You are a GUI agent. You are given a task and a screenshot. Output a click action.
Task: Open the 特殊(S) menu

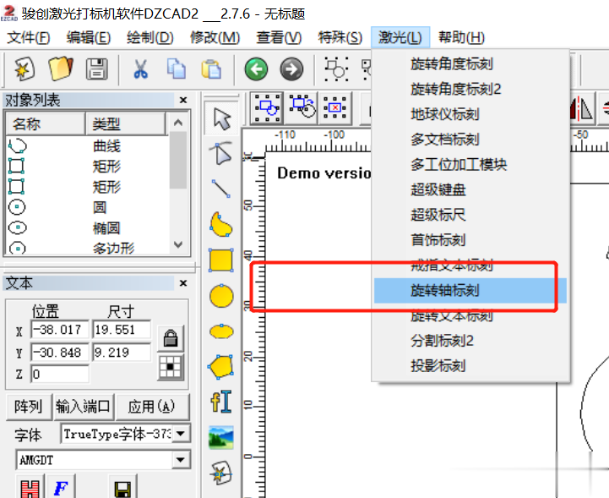(340, 38)
